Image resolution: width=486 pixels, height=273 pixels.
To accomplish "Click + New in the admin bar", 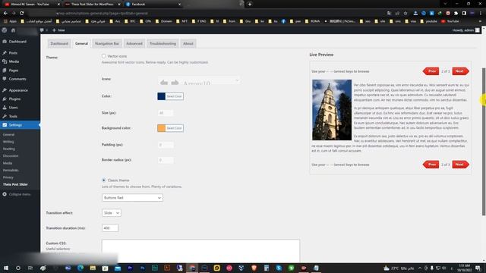I will [58, 30].
